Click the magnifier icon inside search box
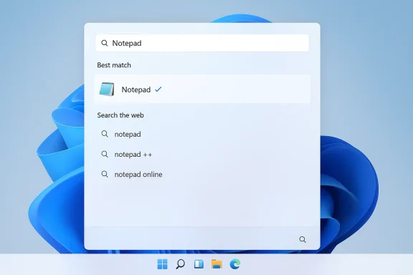The height and width of the screenshot is (275, 413). point(105,43)
